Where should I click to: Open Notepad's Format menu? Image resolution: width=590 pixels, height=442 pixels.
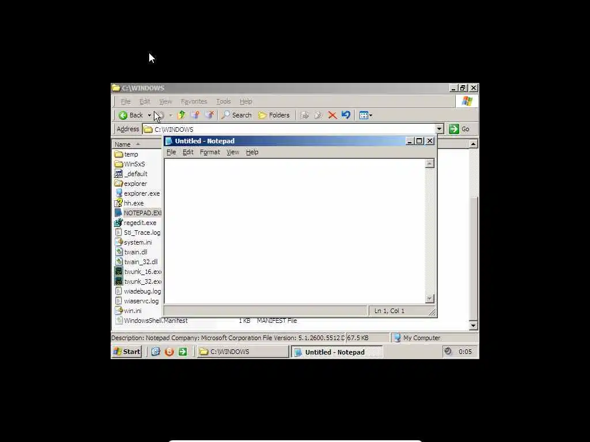[x=210, y=152]
